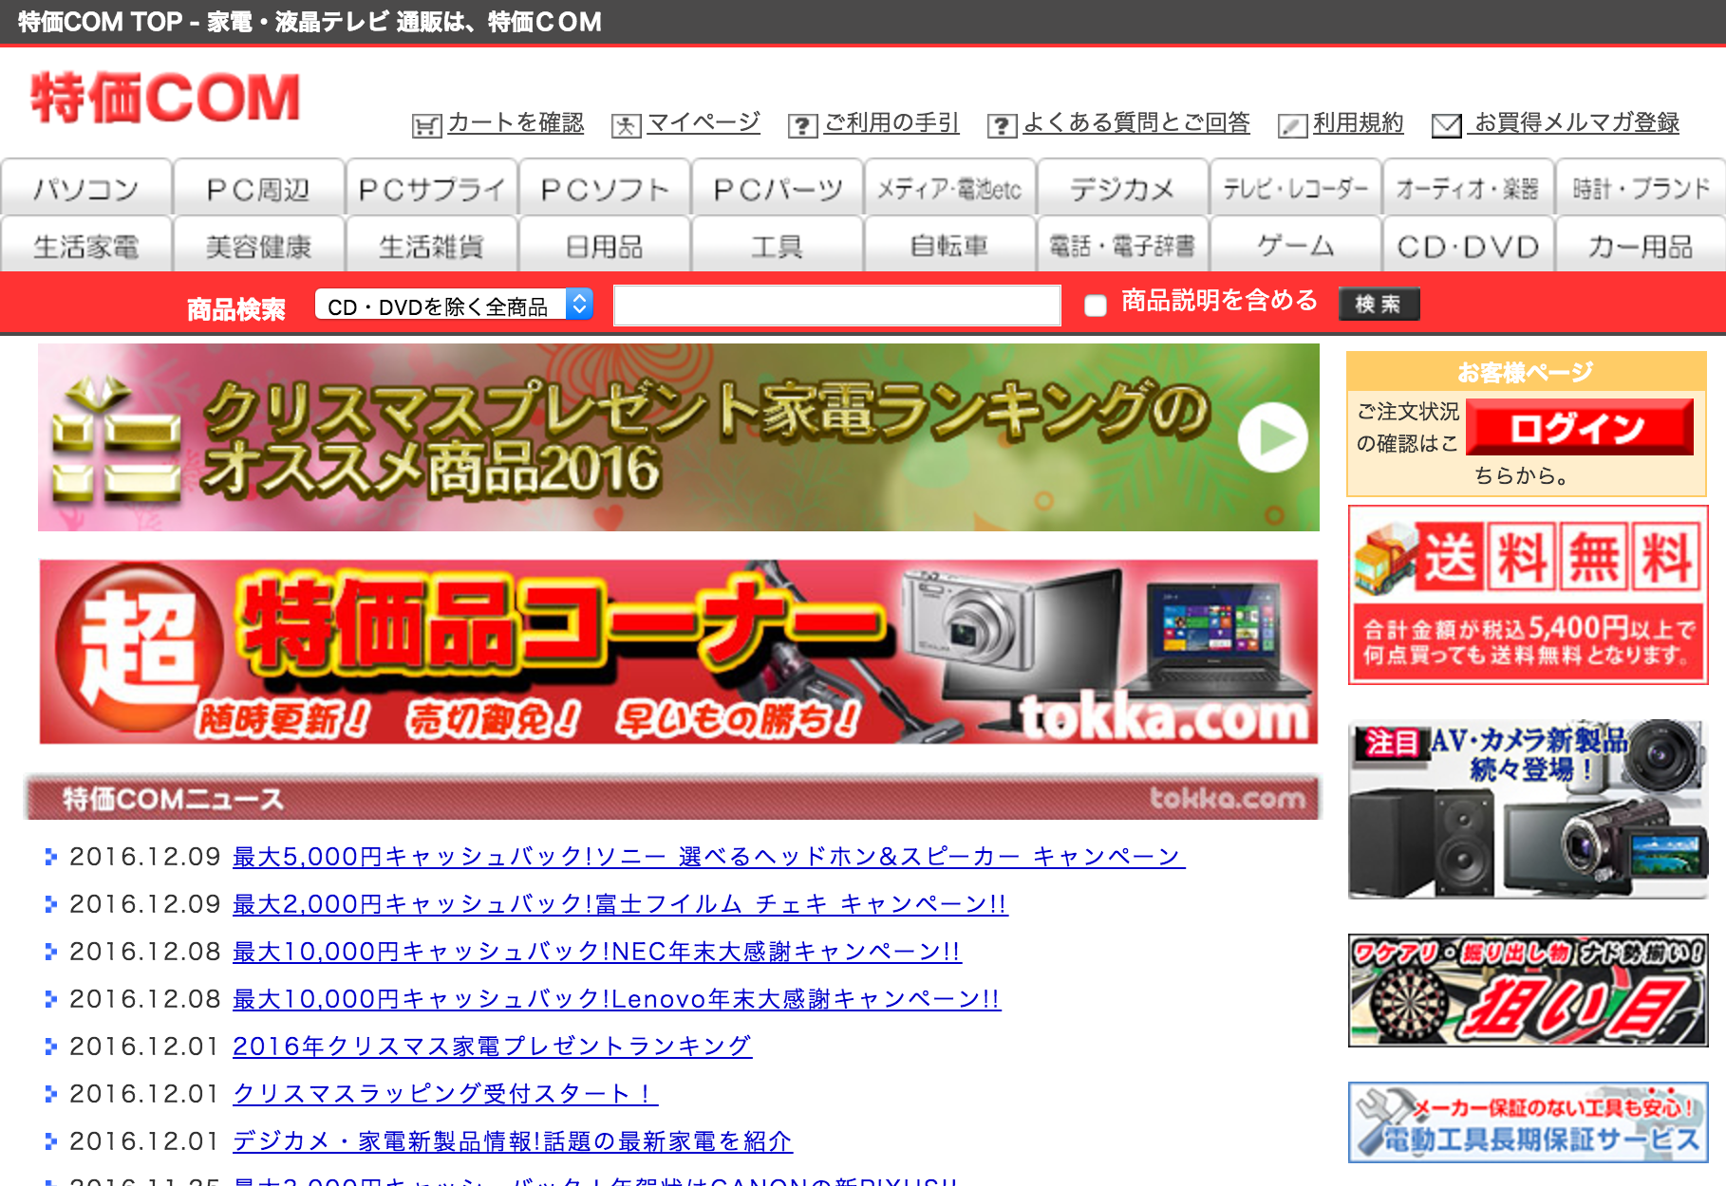Select the PCソフト category tab
This screenshot has height=1186, width=1726.
605,189
